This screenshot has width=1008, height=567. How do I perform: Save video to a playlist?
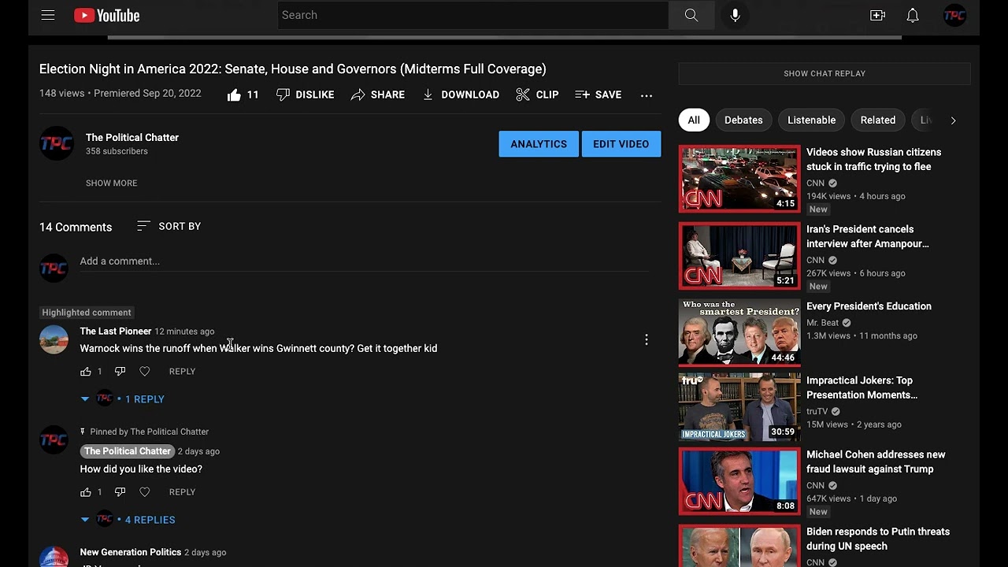(x=598, y=94)
